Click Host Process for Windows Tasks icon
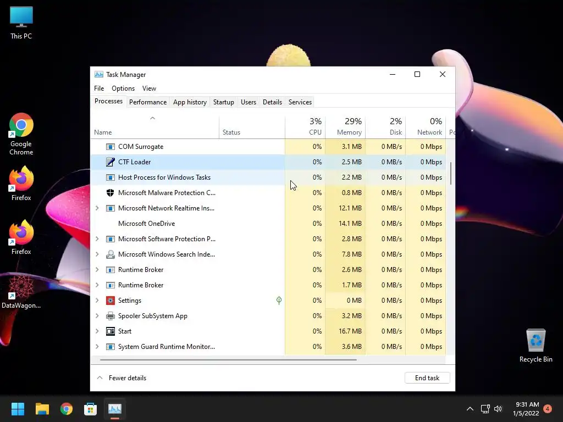Viewport: 563px width, 422px height. (x=110, y=177)
